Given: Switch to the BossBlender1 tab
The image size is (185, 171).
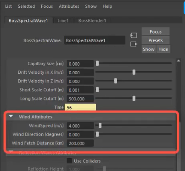Looking at the screenshot, I should [x=92, y=21].
